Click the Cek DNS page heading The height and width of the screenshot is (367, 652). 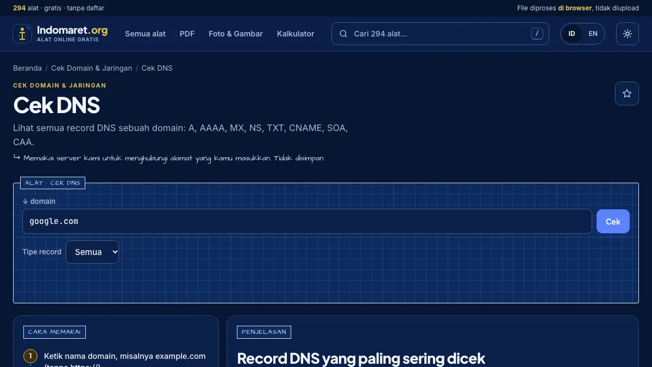pyautogui.click(x=57, y=105)
